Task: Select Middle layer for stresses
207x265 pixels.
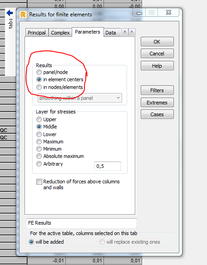Action: (x=39, y=127)
